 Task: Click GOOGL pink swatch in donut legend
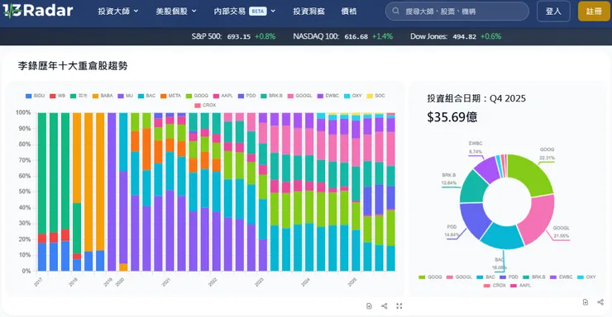click(x=450, y=277)
